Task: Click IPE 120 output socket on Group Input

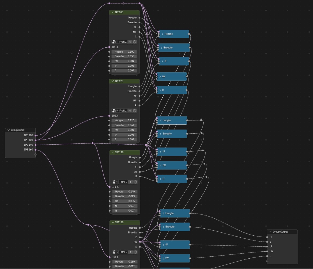Action: (36, 140)
